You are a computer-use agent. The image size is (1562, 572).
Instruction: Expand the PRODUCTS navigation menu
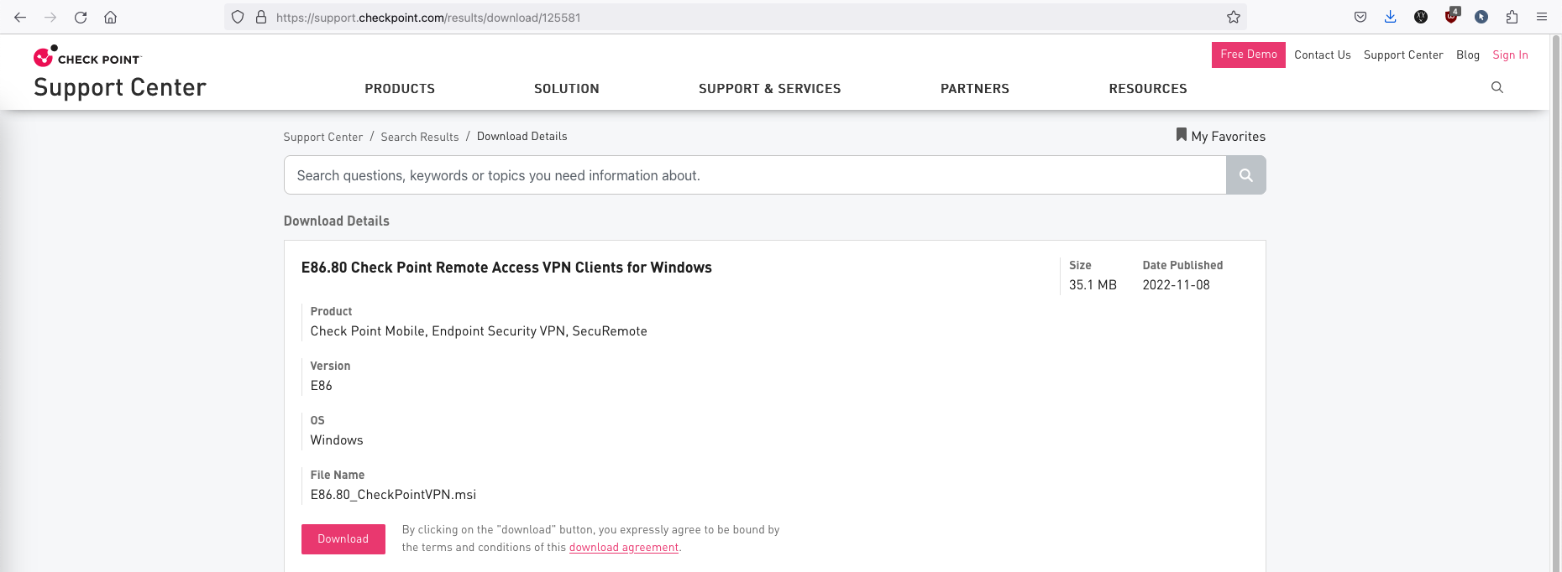click(400, 89)
